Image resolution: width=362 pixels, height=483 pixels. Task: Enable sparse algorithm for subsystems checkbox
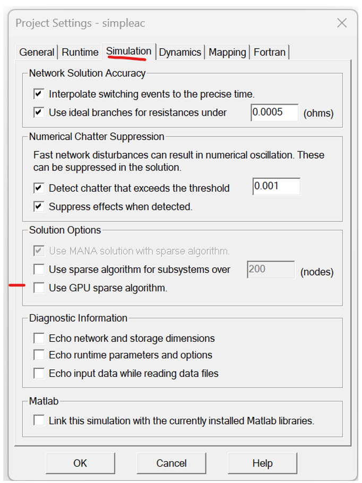[x=39, y=270]
